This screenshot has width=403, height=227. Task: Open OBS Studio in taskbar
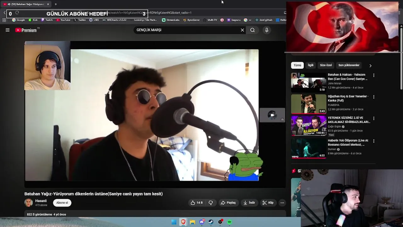coord(220,222)
